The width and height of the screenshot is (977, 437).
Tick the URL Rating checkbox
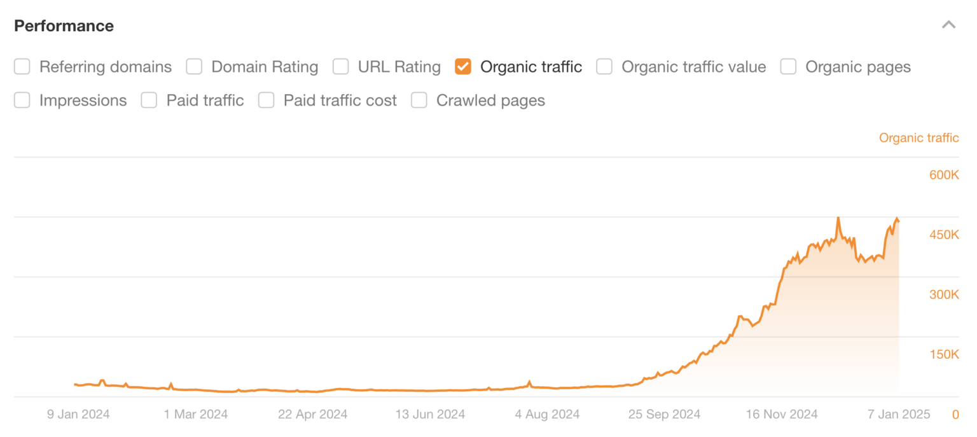pos(341,67)
